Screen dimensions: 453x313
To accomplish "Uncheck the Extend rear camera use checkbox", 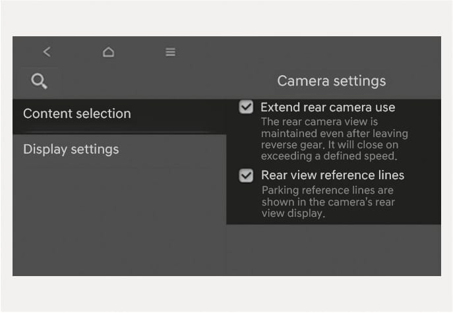I will 246,107.
